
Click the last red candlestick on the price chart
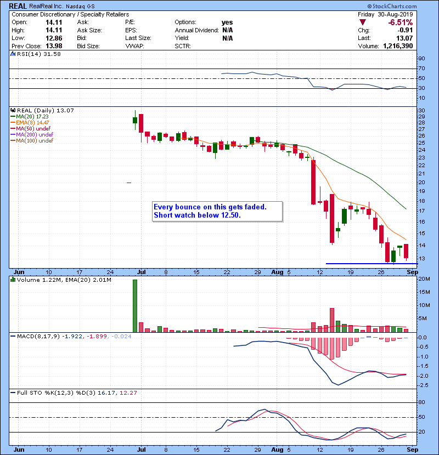pos(406,251)
